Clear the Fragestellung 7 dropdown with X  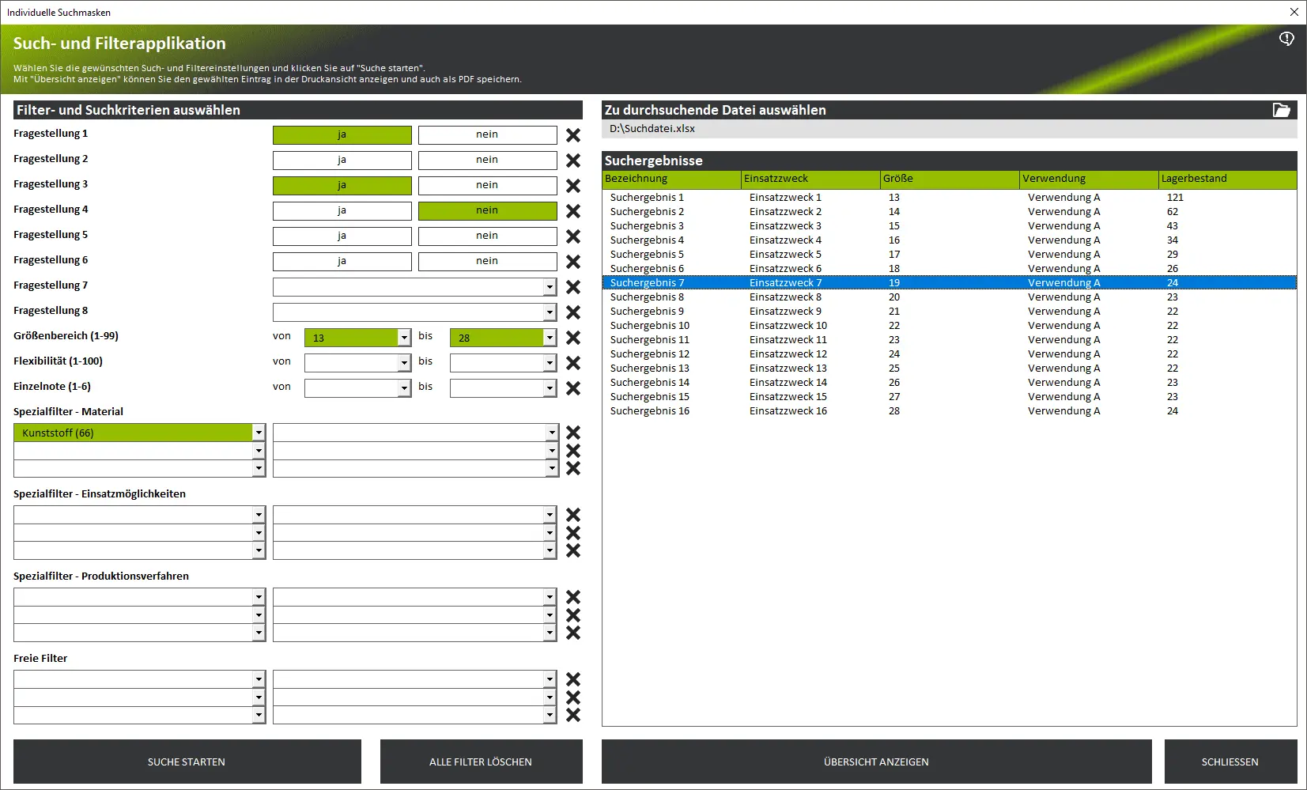pyautogui.click(x=573, y=287)
